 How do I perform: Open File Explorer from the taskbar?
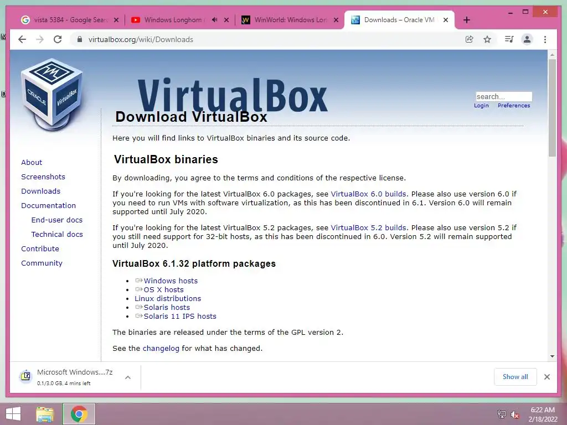tap(45, 414)
